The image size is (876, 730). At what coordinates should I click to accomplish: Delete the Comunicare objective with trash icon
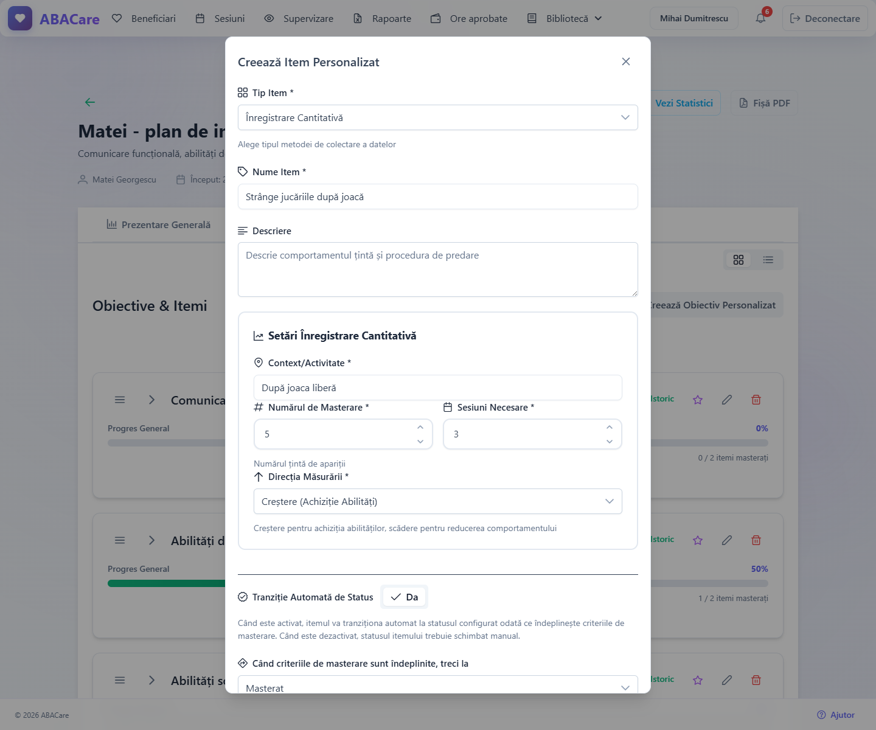[756, 400]
